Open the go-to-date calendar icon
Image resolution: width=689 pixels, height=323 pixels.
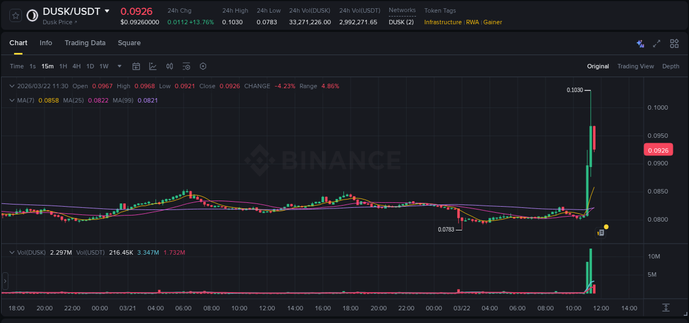136,66
